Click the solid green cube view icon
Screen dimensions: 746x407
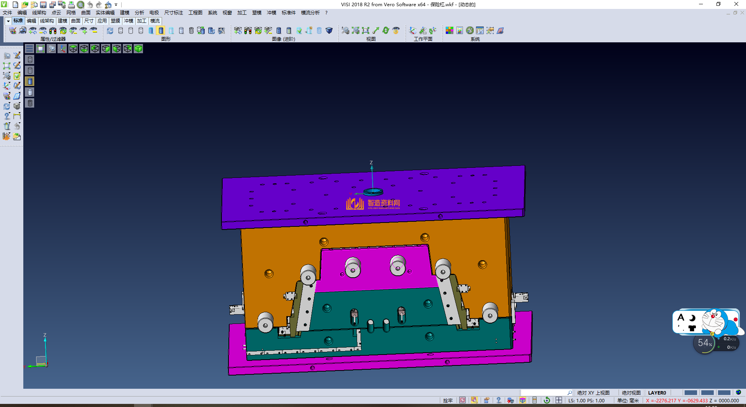coord(138,49)
